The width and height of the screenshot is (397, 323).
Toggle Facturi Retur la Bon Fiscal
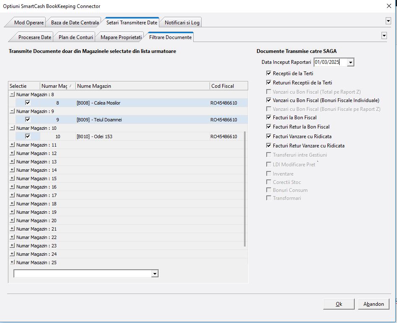click(x=269, y=126)
